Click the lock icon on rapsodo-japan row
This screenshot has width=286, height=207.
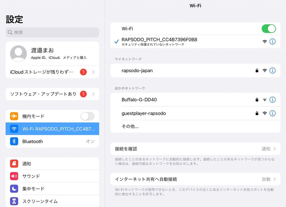tap(257, 70)
